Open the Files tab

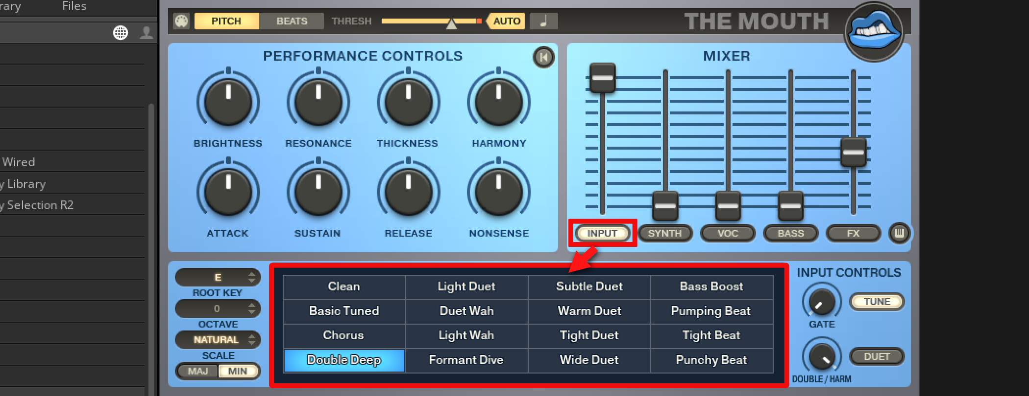pyautogui.click(x=74, y=6)
